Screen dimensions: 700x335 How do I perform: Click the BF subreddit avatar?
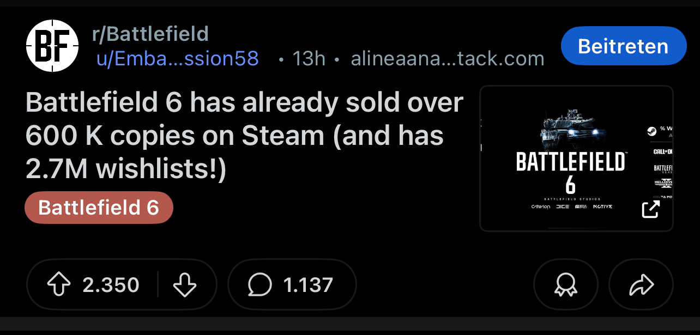[52, 46]
